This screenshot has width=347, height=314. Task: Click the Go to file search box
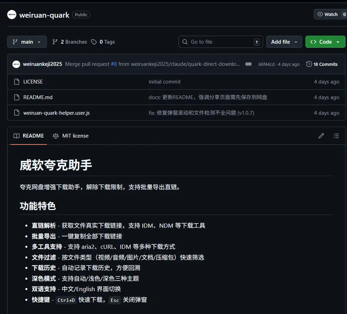[x=220, y=42]
